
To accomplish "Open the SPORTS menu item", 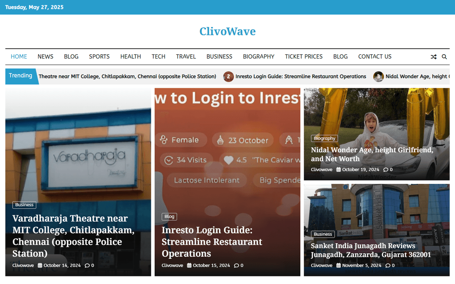I will tap(99, 56).
